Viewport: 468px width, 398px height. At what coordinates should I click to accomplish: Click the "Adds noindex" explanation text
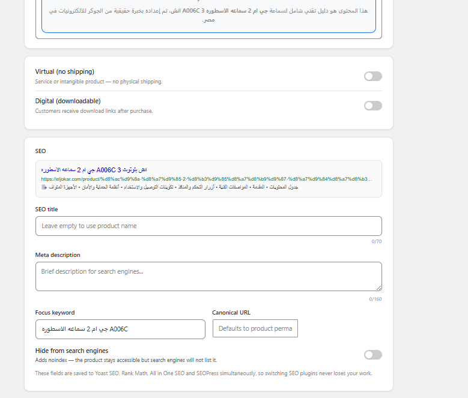126,360
